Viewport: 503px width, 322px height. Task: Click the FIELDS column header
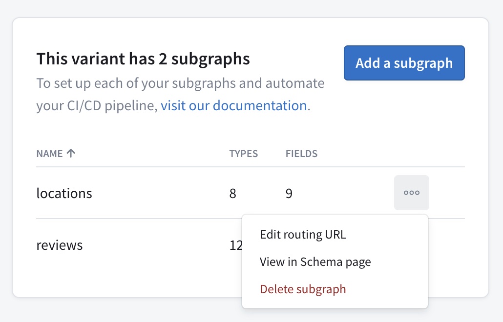pyautogui.click(x=301, y=153)
